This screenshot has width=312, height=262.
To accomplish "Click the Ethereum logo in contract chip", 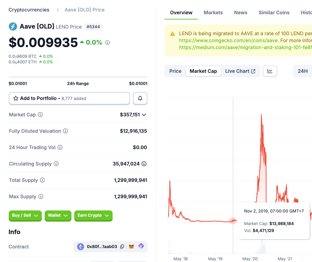I will tap(81, 247).
